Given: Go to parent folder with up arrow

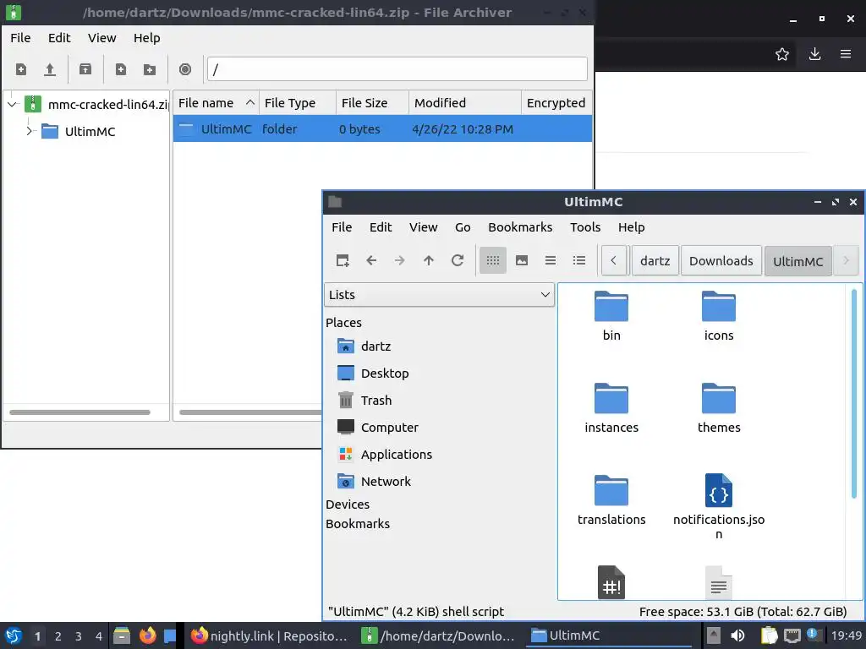Looking at the screenshot, I should tap(429, 260).
